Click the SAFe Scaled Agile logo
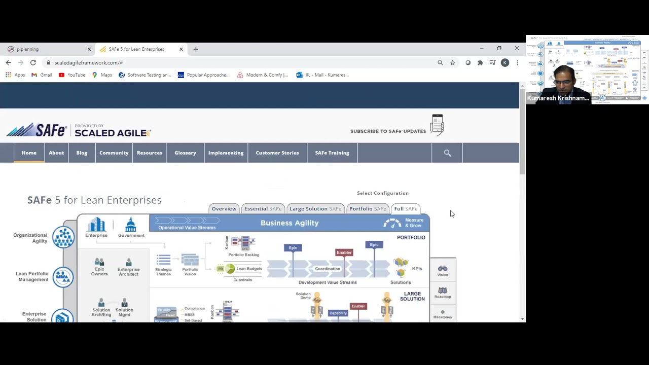This screenshot has width=649, height=365. coord(79,130)
